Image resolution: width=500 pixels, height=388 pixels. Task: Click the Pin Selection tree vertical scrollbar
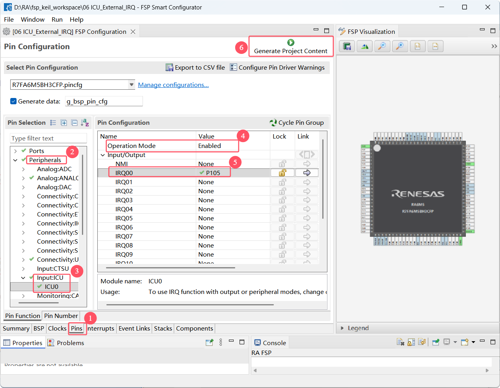[x=83, y=195]
